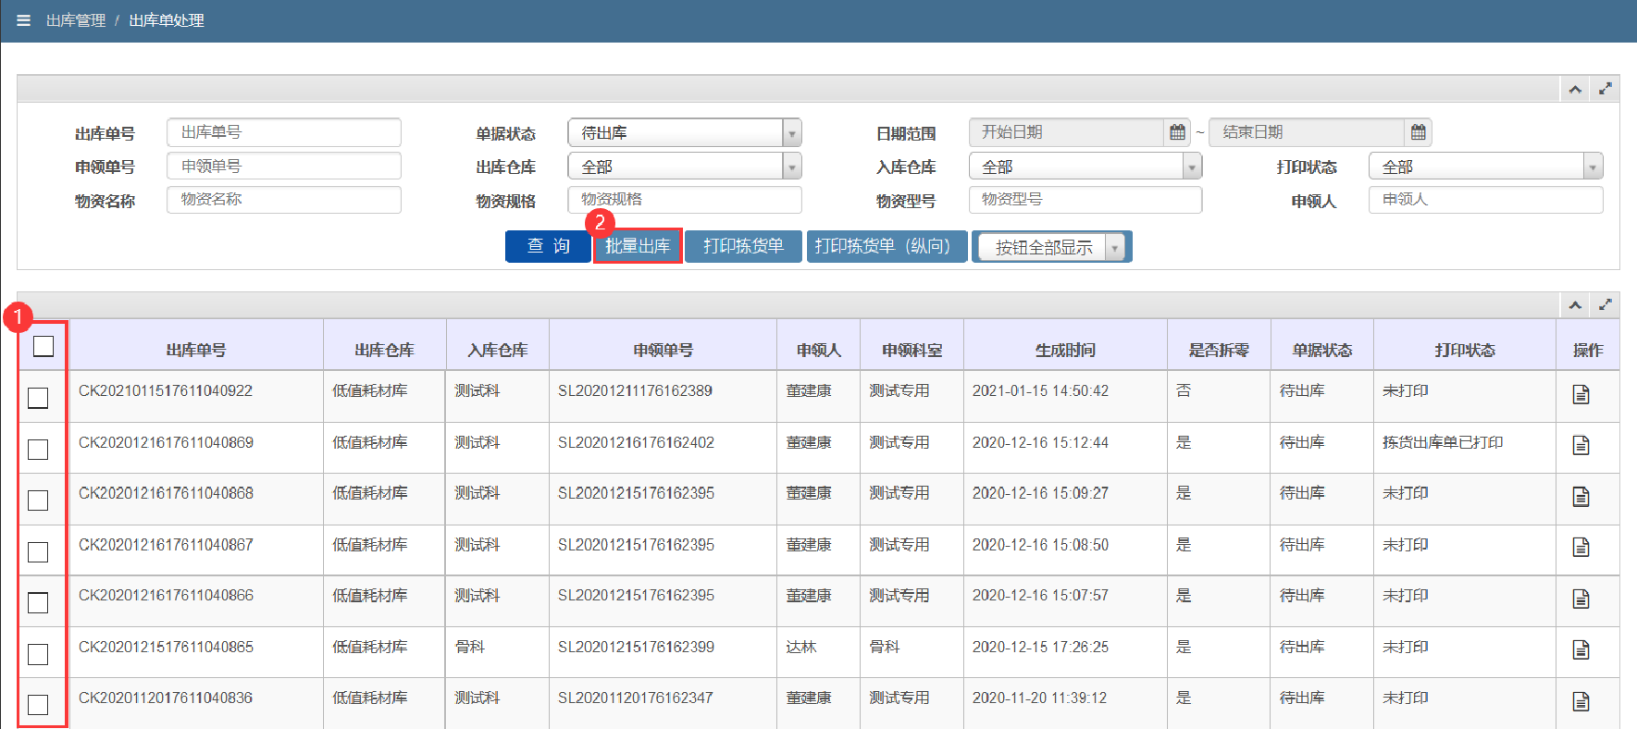Focus the 出库单号 input field
Viewport: 1637px width, 729px height.
[x=284, y=132]
